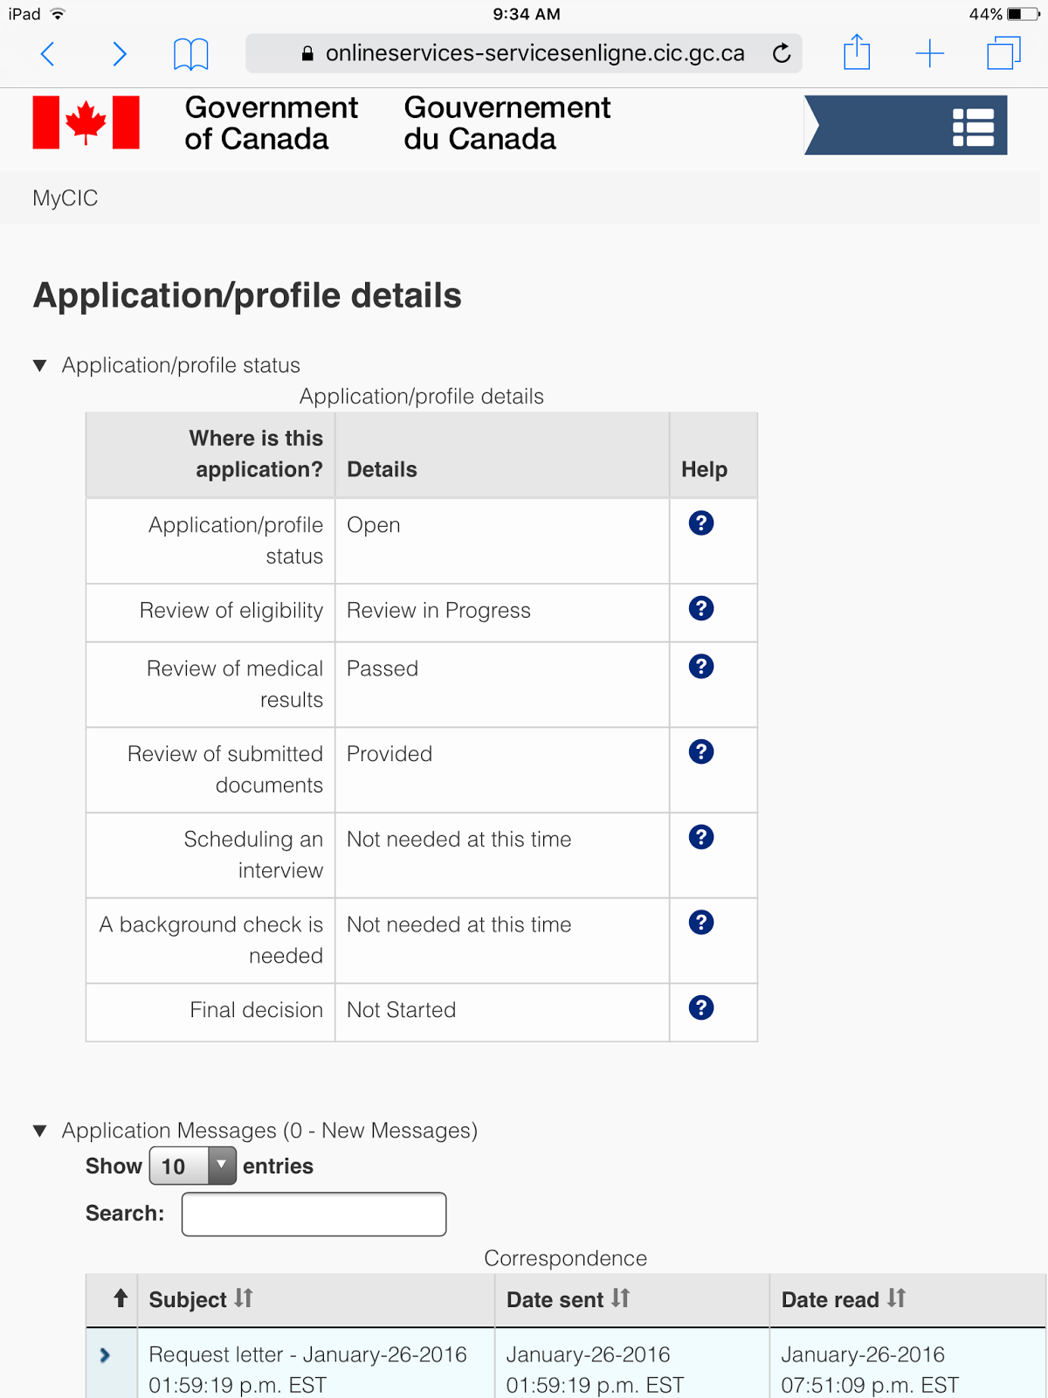Tap the Safari forward arrow
Screen dimensions: 1048x1398
[x=120, y=54]
